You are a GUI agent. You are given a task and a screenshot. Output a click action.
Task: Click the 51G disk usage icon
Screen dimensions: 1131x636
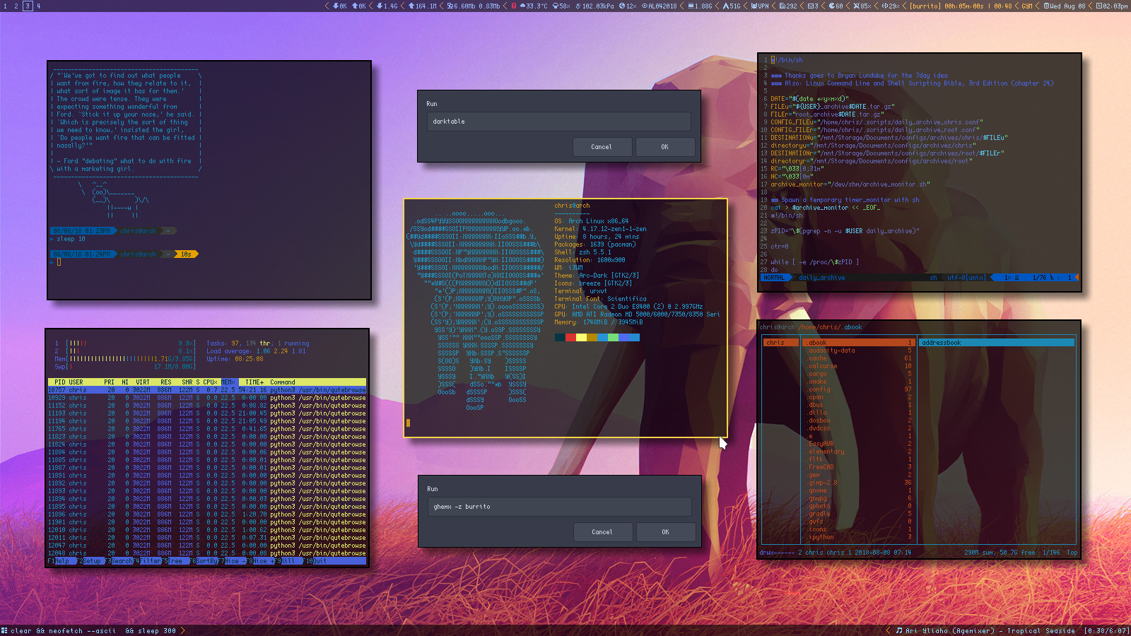point(725,6)
